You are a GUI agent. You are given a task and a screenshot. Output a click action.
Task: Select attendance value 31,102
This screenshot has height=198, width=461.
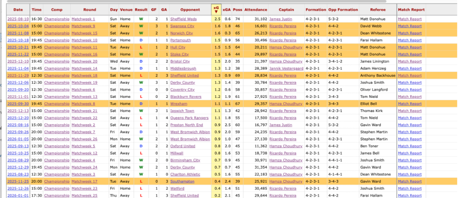(x=260, y=19)
